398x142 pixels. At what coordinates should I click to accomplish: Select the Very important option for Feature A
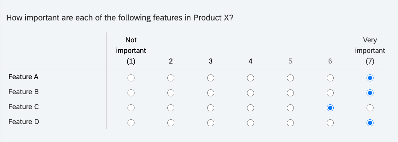coord(370,78)
